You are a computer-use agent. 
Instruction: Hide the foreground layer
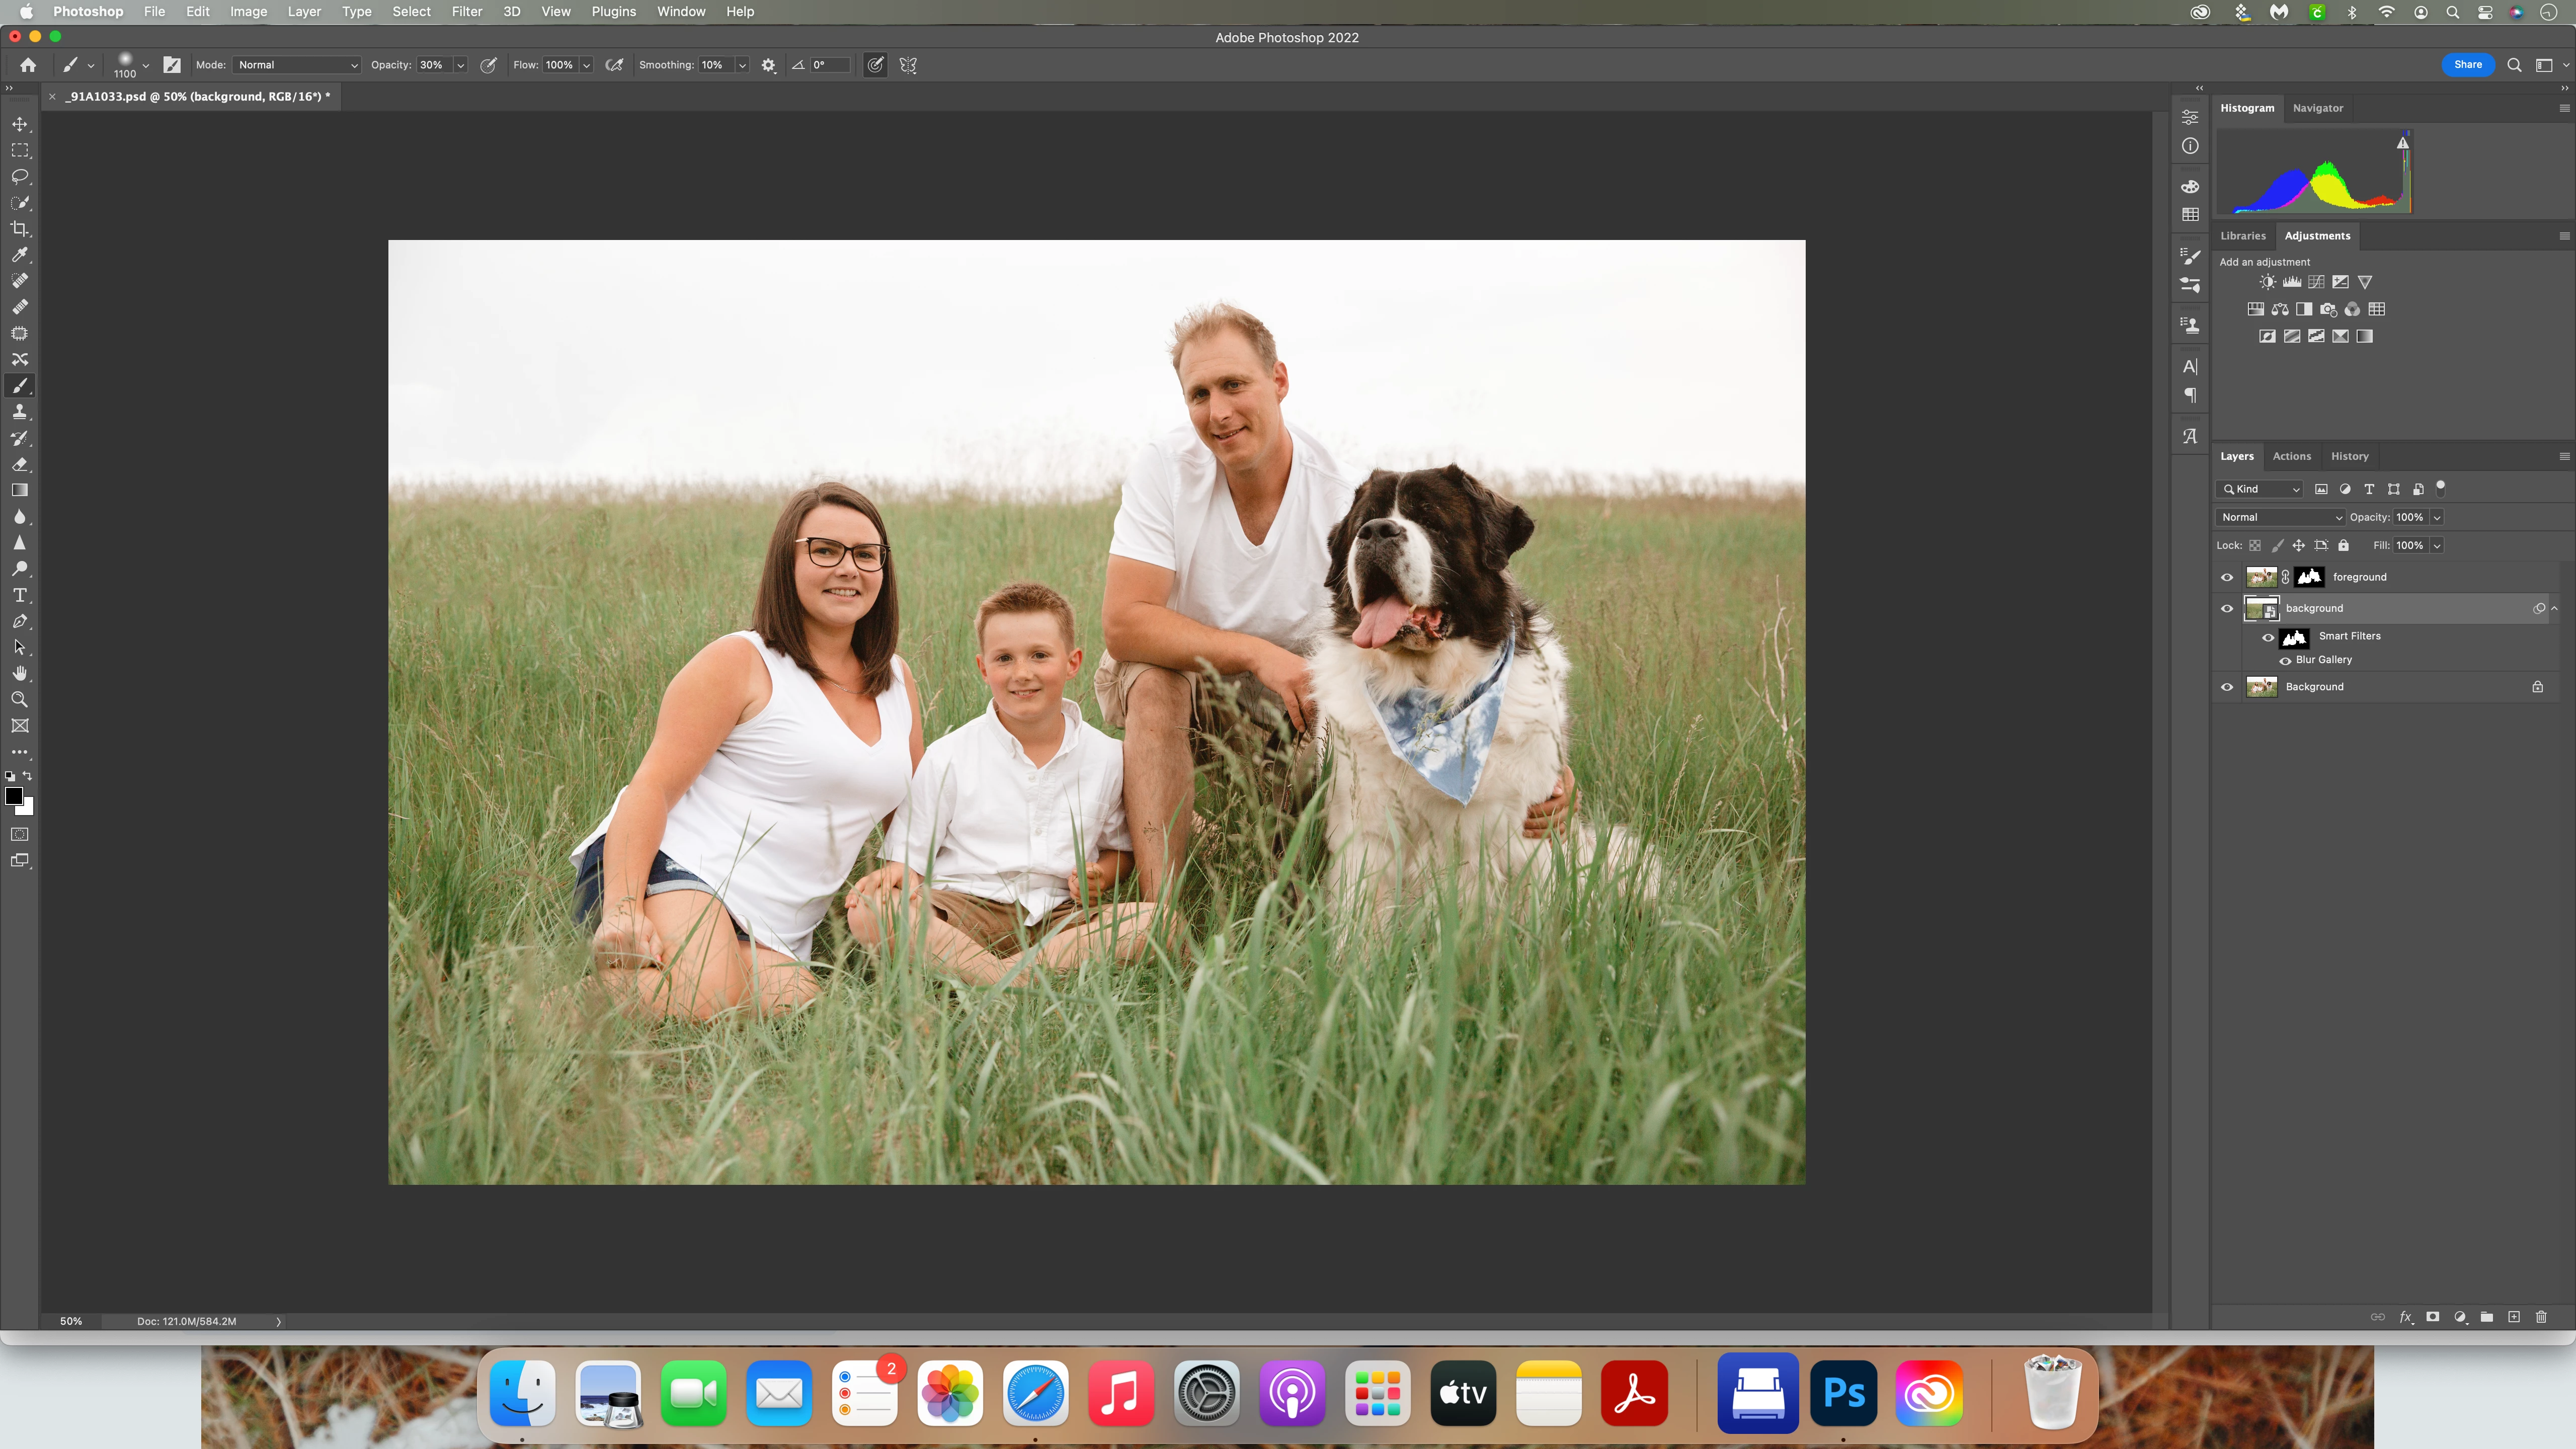[x=2227, y=577]
